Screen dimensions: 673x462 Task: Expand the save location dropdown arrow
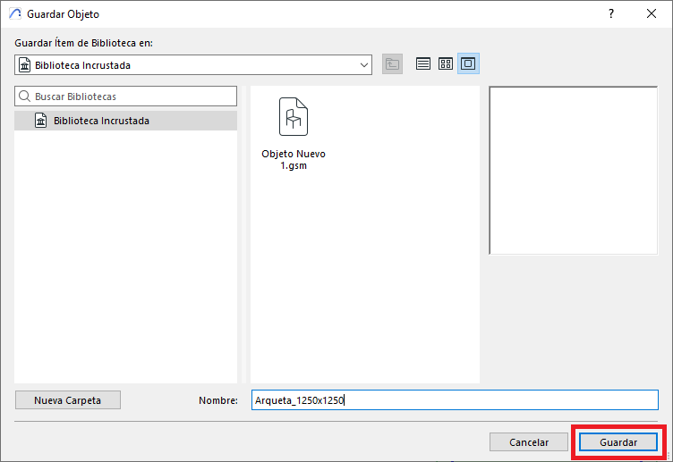click(363, 64)
